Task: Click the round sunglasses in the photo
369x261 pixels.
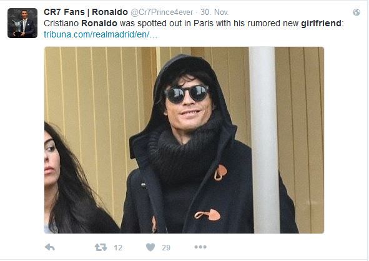Action: click(187, 94)
